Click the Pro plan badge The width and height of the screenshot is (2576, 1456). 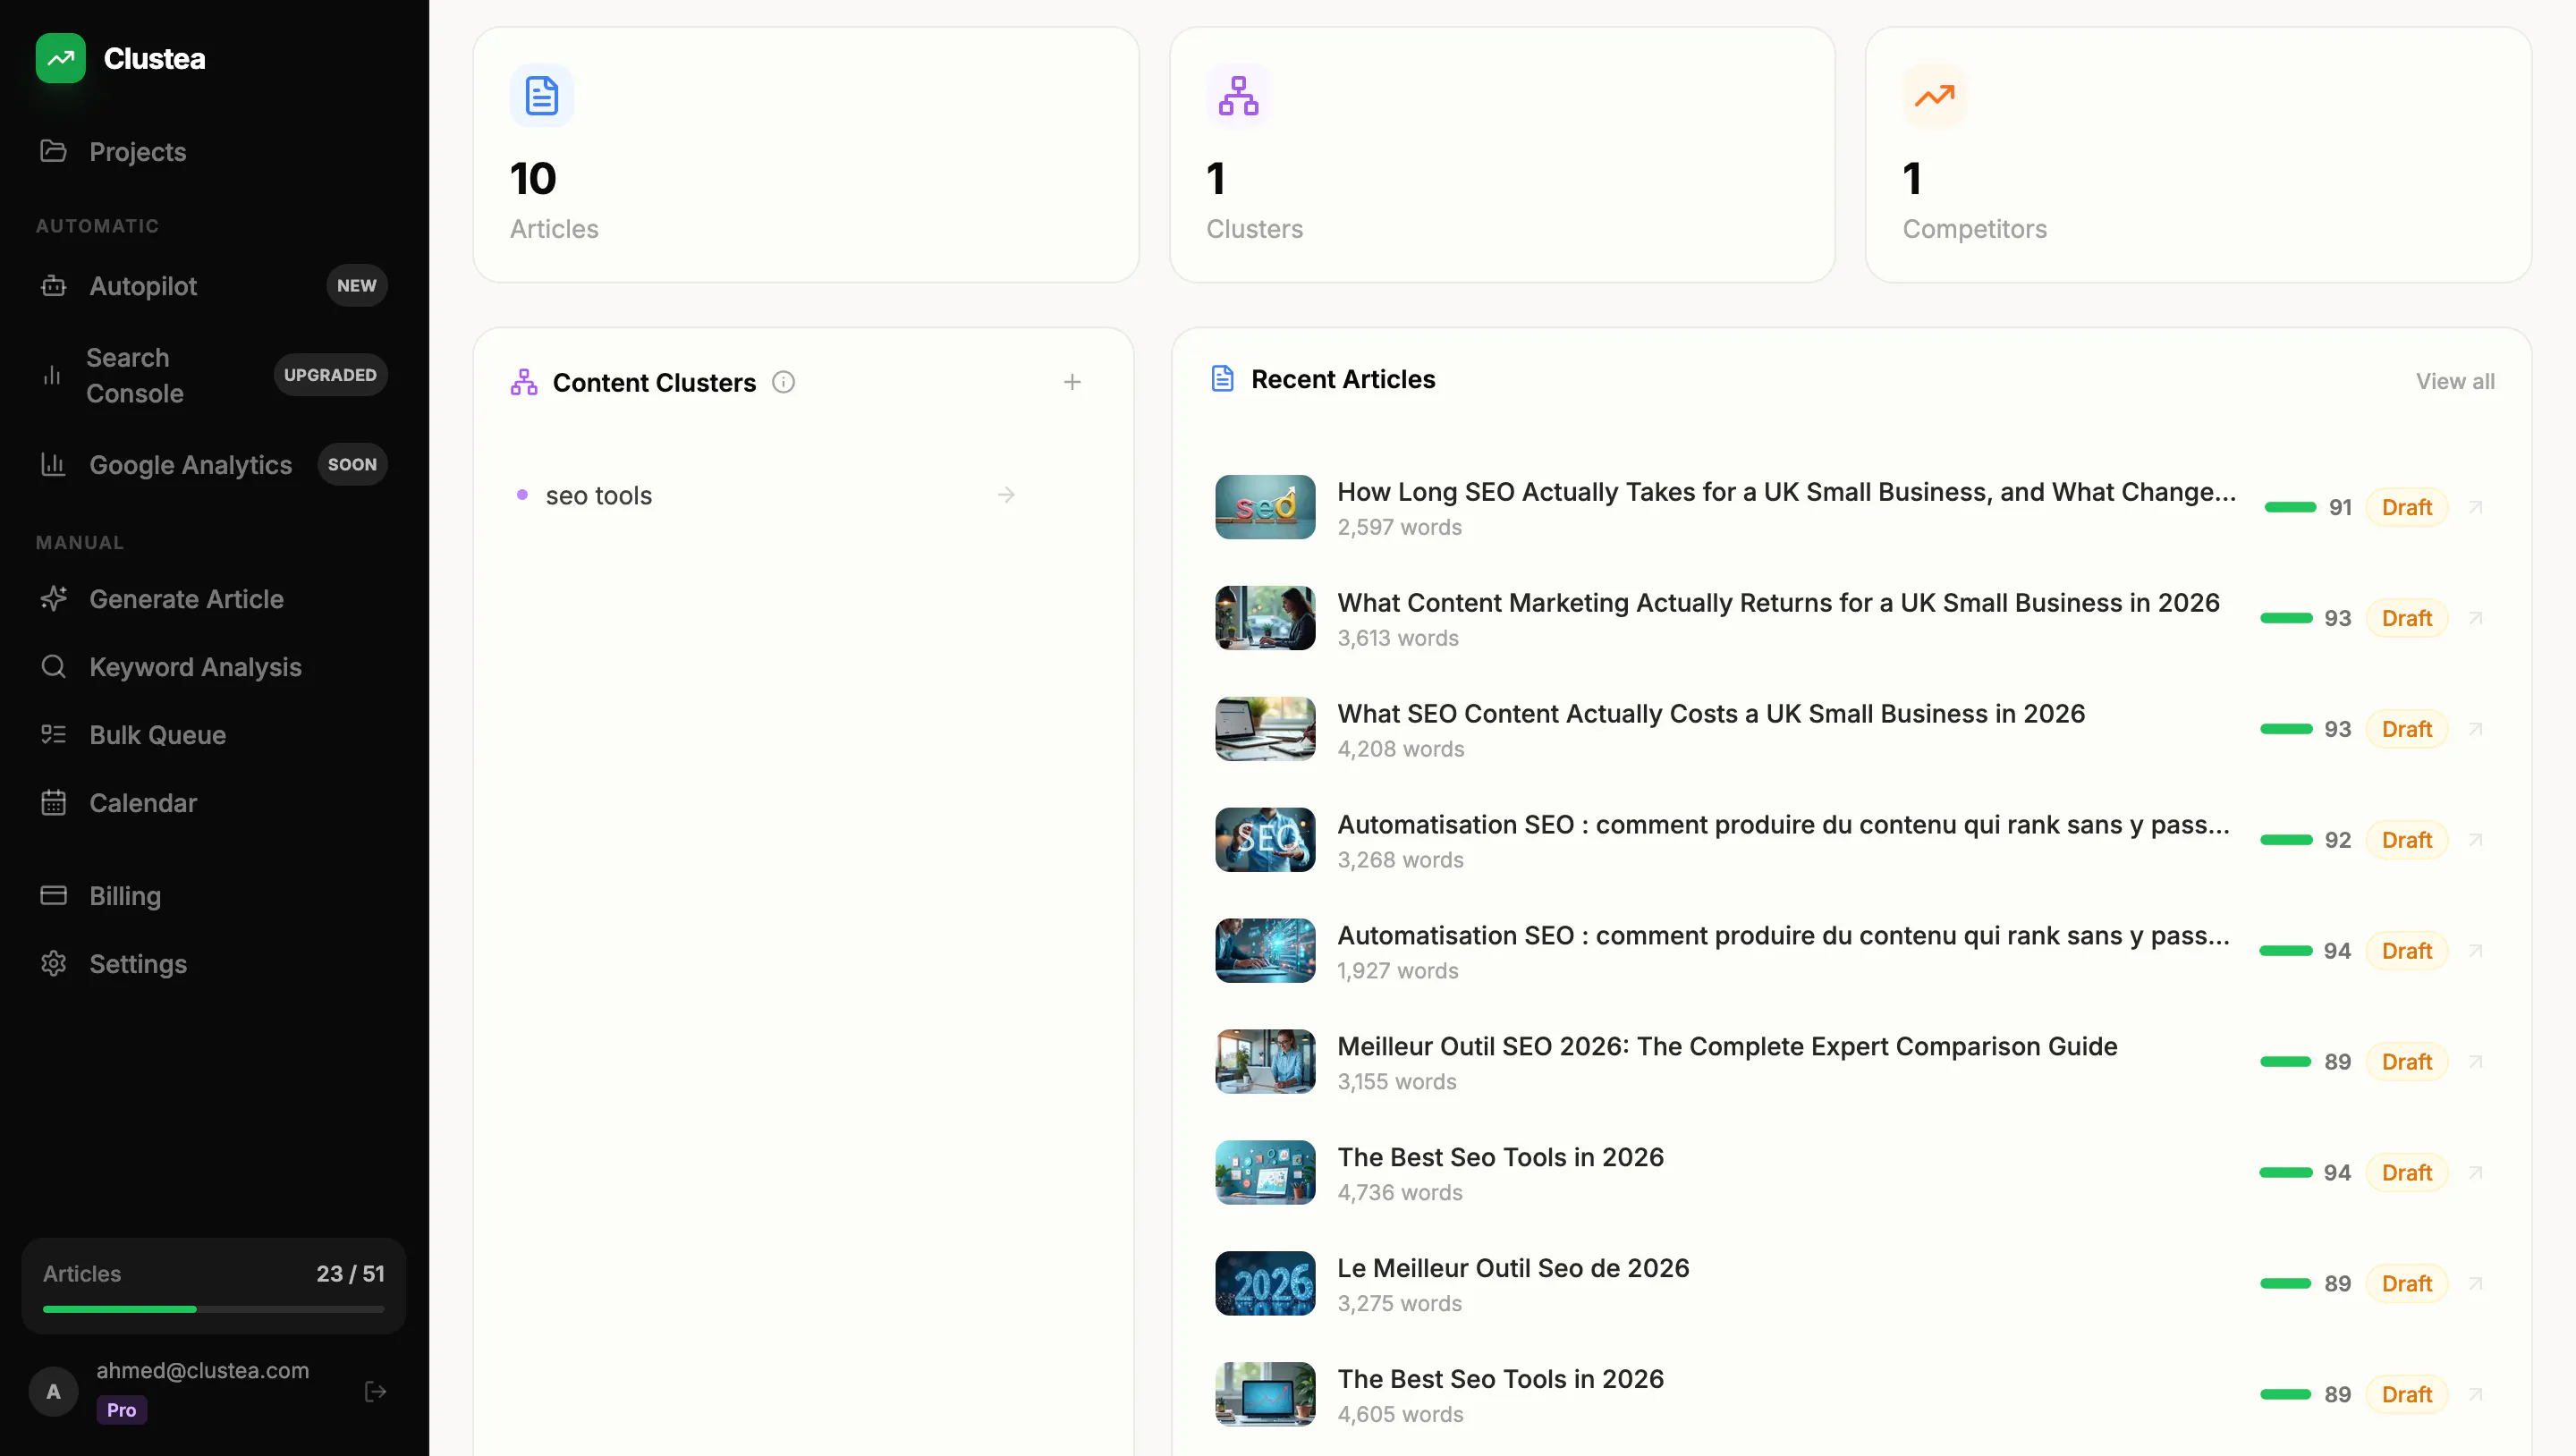121,1410
